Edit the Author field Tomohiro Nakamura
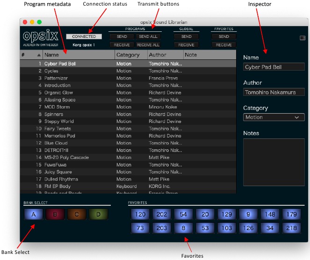 [274, 92]
